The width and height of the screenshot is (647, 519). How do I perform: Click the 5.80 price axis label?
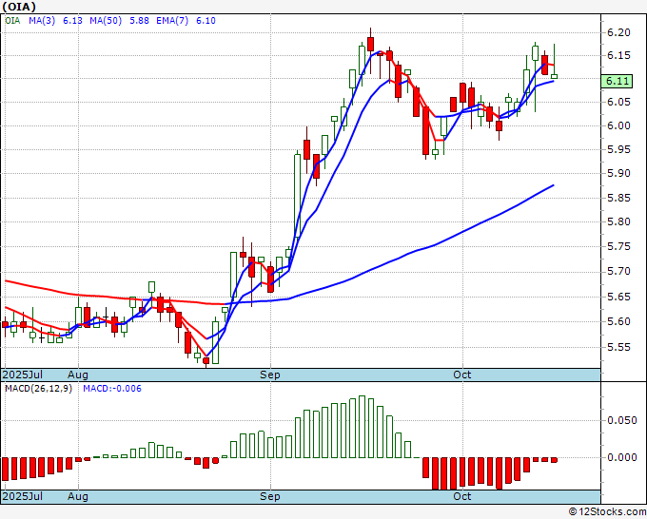click(619, 221)
